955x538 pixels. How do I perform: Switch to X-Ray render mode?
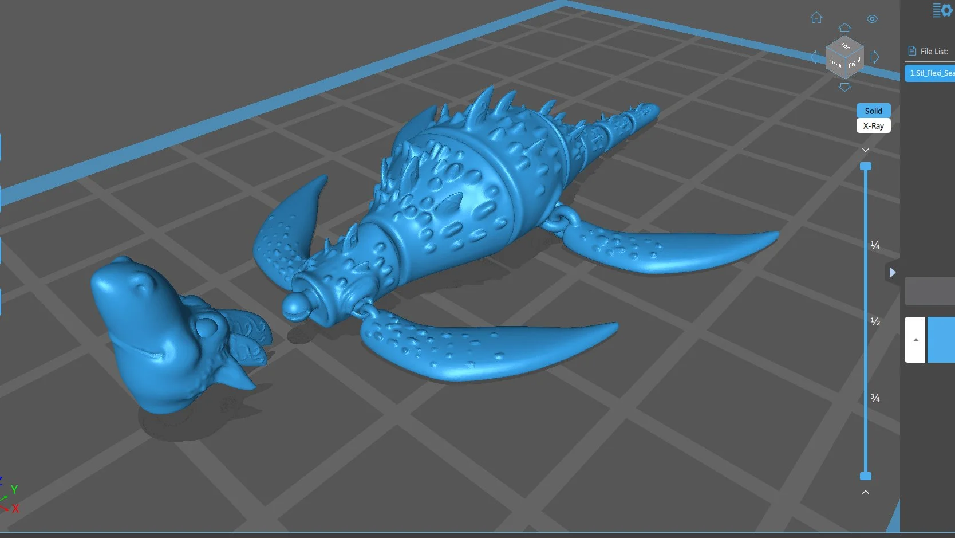pyautogui.click(x=874, y=126)
